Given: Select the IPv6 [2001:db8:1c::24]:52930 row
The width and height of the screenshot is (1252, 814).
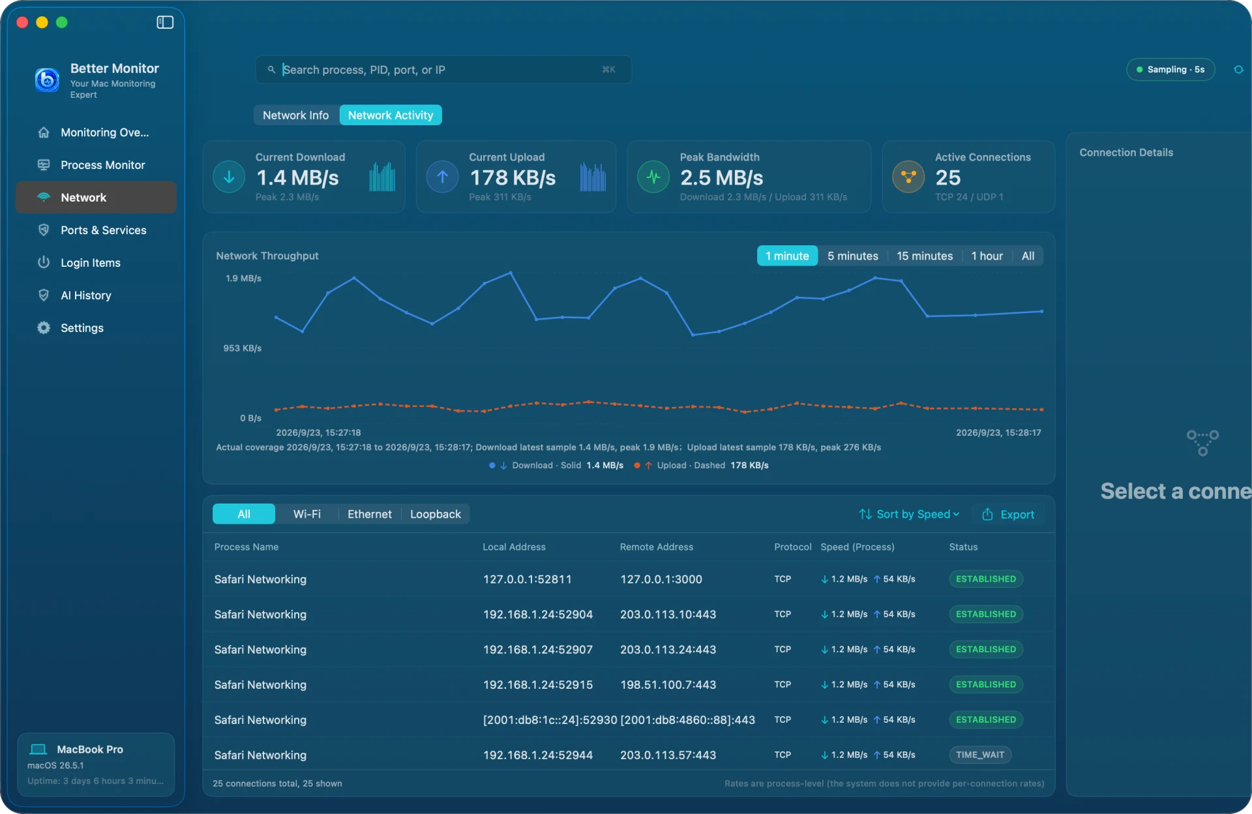Looking at the screenshot, I should coord(629,720).
